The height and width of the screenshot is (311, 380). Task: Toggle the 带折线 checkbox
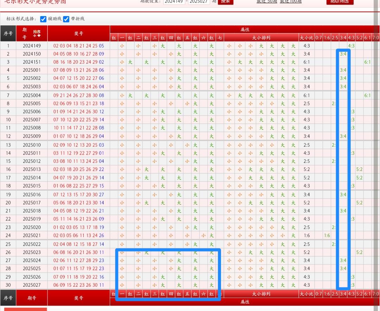pyautogui.click(x=66, y=19)
